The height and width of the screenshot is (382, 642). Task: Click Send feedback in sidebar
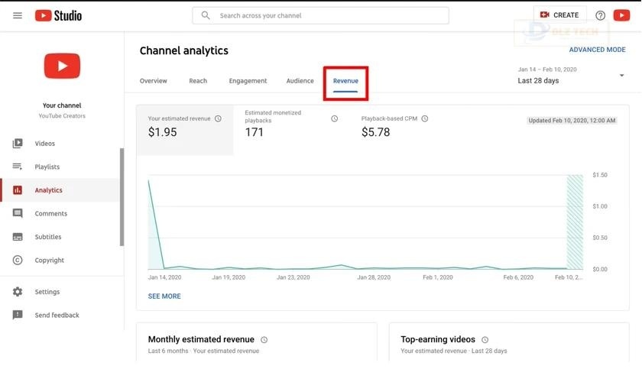point(57,316)
